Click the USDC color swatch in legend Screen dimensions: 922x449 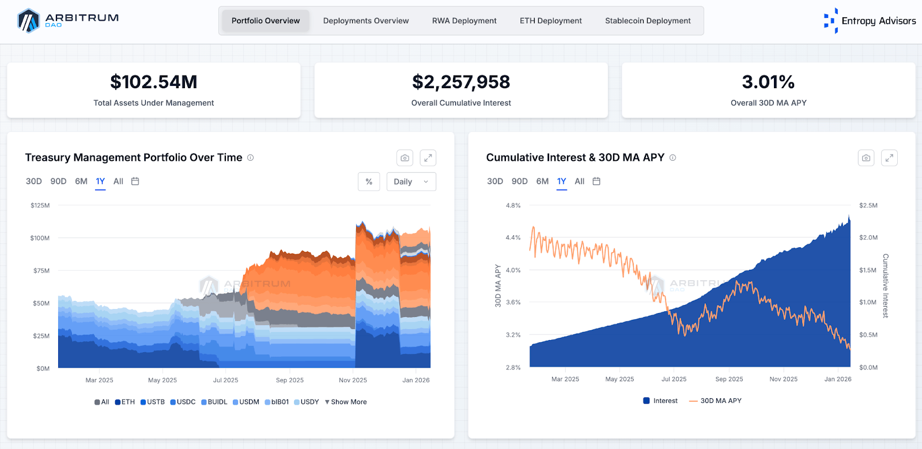pyautogui.click(x=173, y=402)
